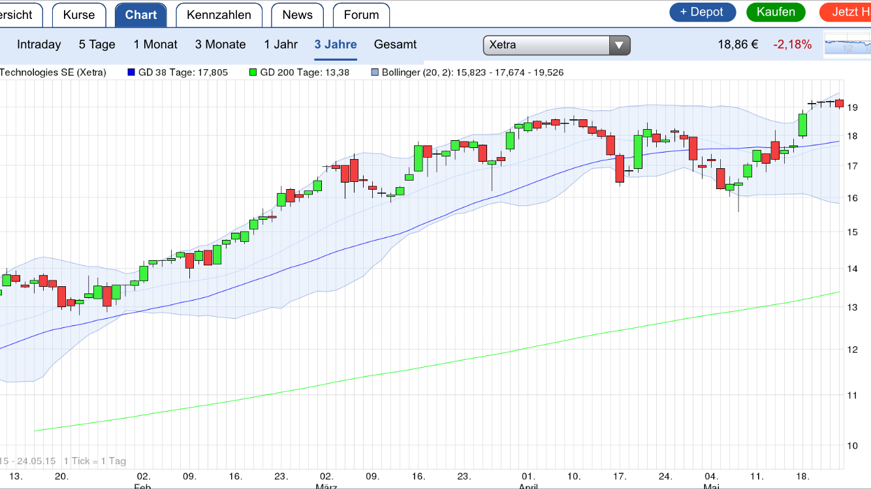
Task: Click the + Depot button
Action: tap(703, 12)
